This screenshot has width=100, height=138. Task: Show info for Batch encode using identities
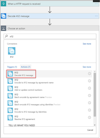coord(89,103)
